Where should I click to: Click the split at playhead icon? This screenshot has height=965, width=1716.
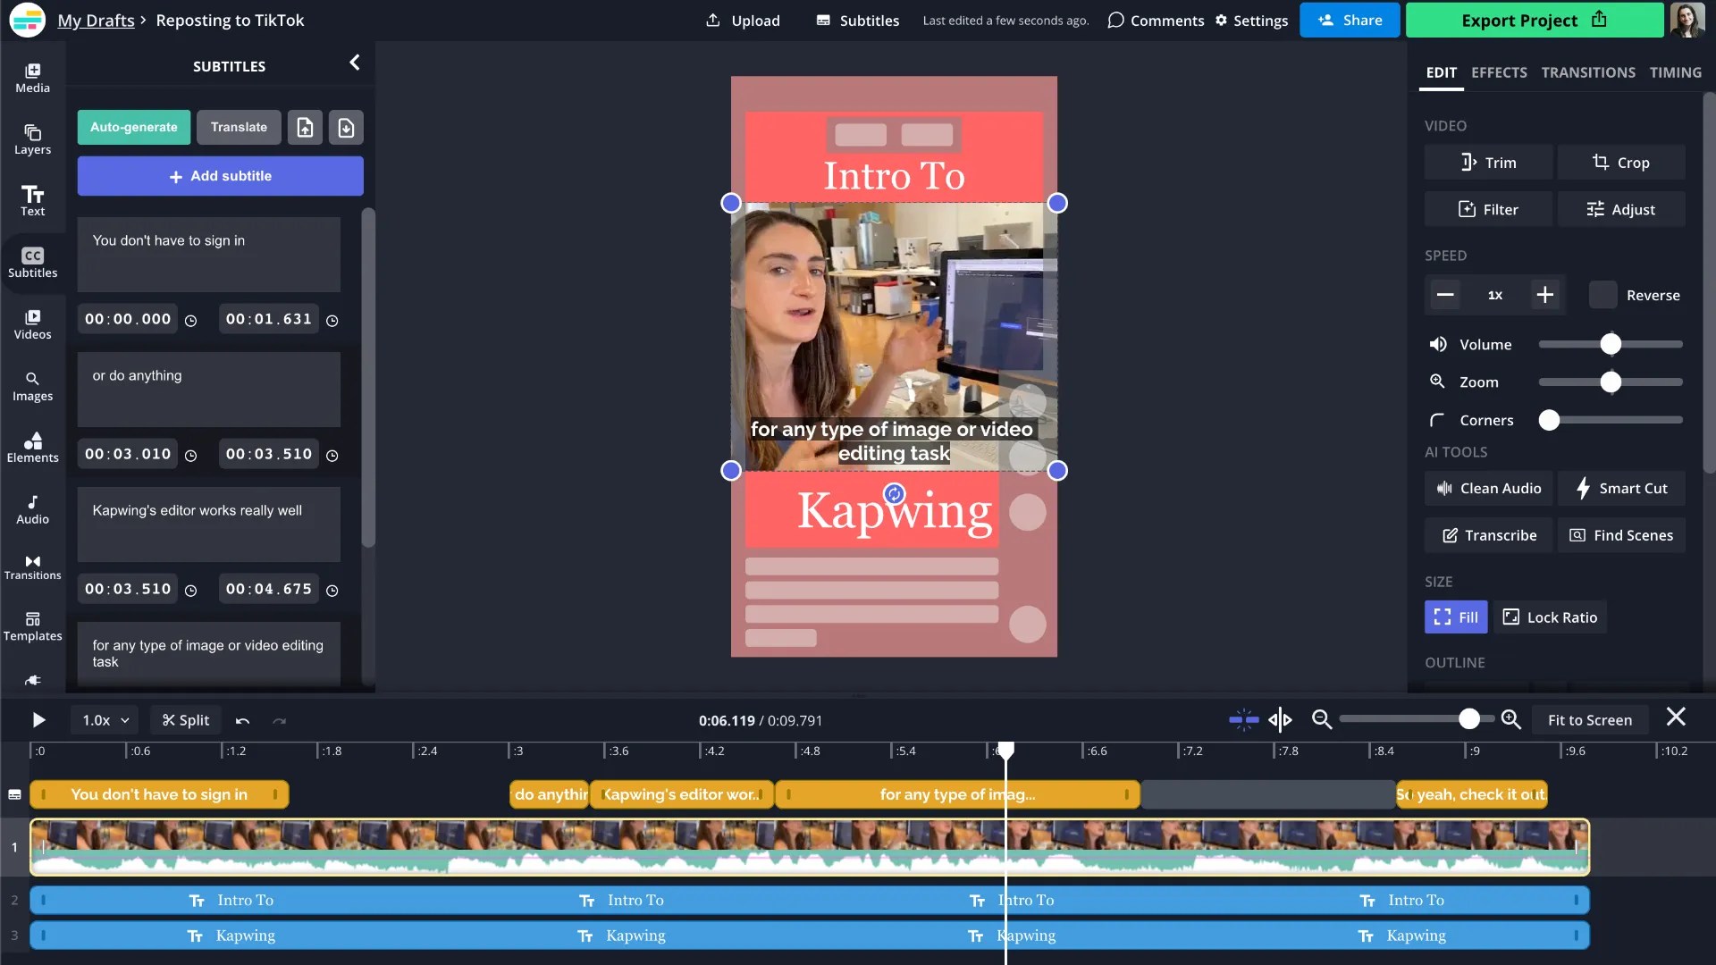(x=1280, y=719)
